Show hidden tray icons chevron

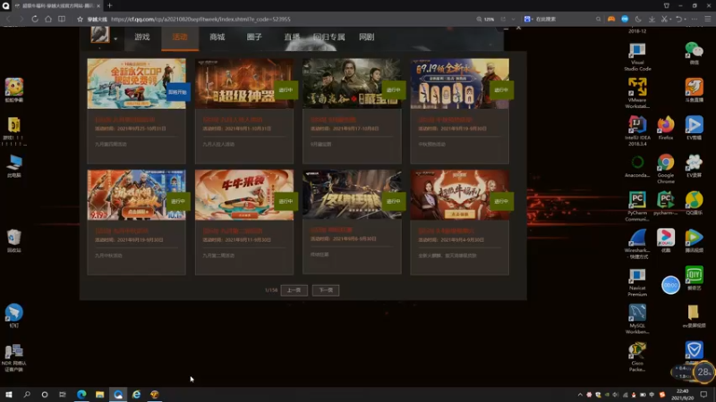580,395
